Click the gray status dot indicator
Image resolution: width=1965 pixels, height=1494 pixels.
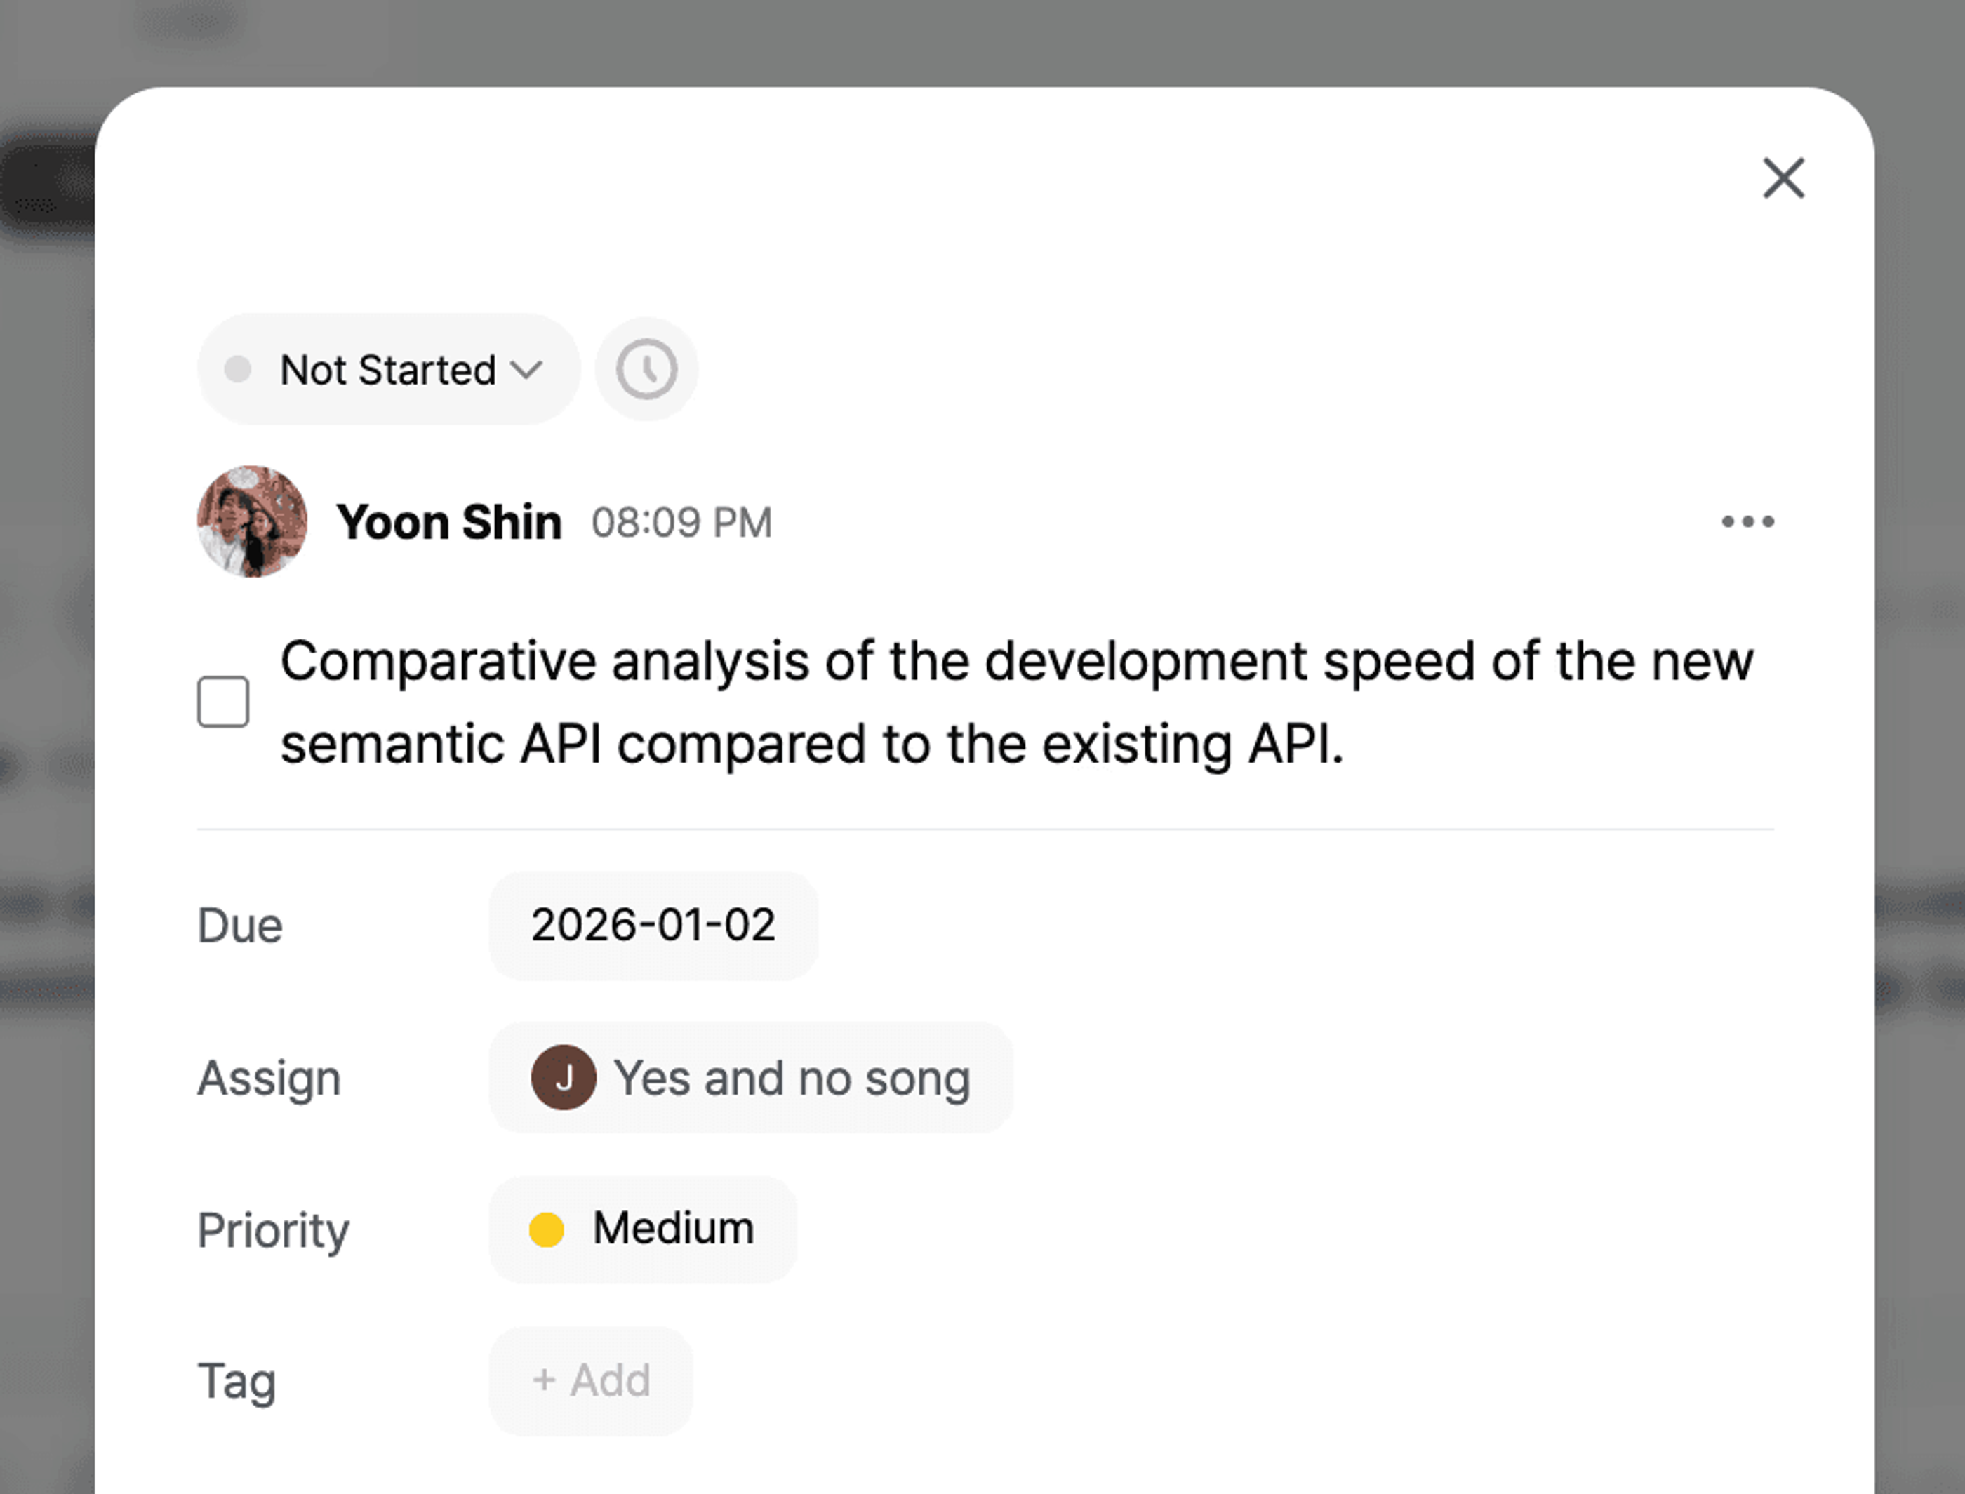(237, 369)
